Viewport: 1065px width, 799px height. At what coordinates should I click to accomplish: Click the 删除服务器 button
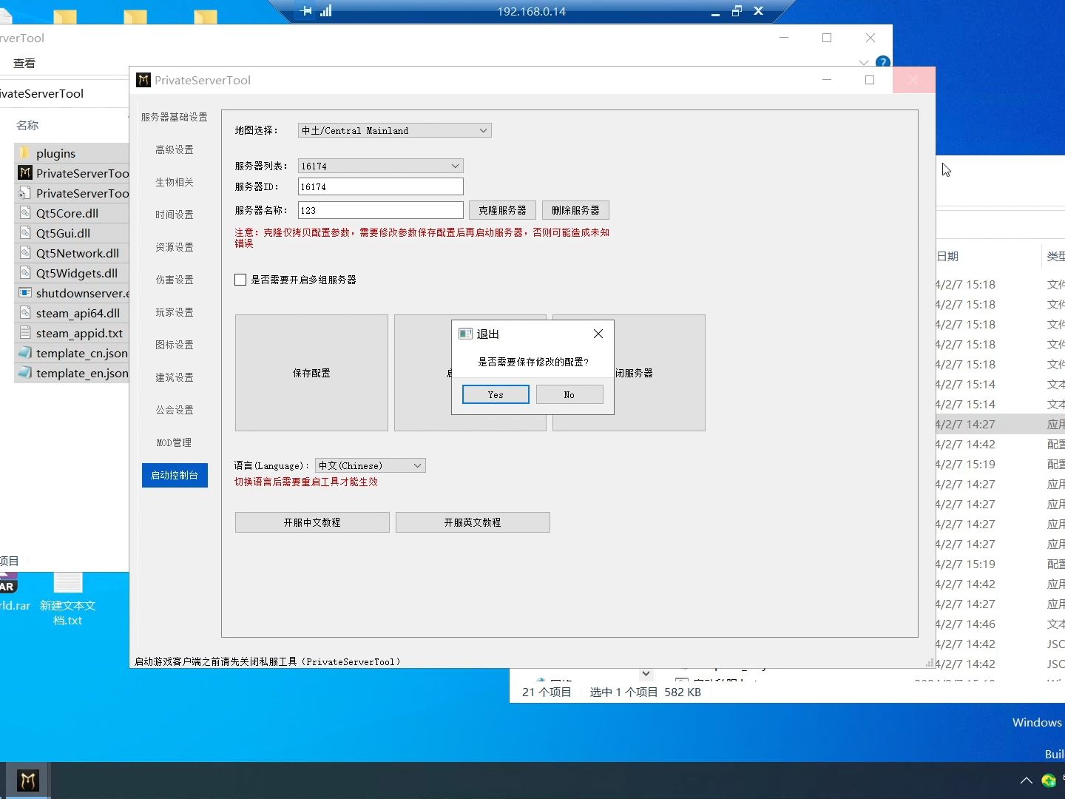pos(575,210)
